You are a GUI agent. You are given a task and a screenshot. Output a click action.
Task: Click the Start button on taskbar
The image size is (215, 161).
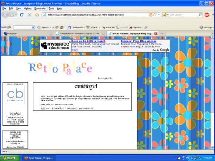(10, 158)
